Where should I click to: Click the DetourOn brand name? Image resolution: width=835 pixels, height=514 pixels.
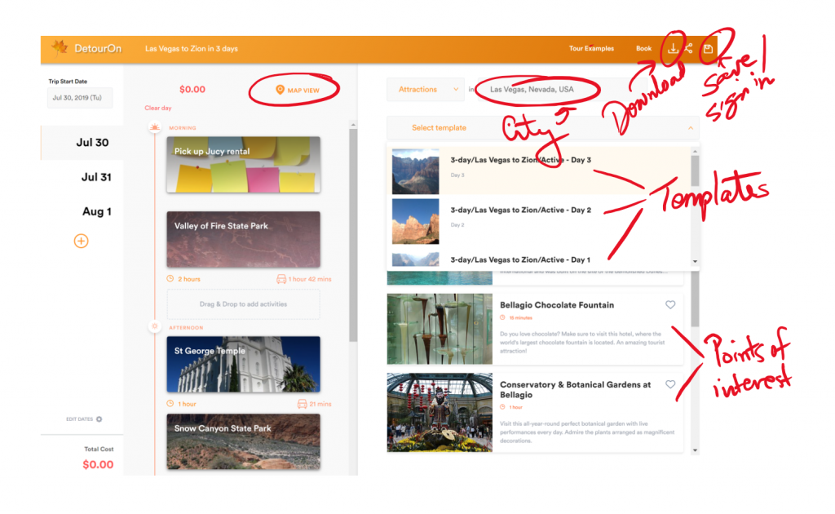(x=98, y=48)
